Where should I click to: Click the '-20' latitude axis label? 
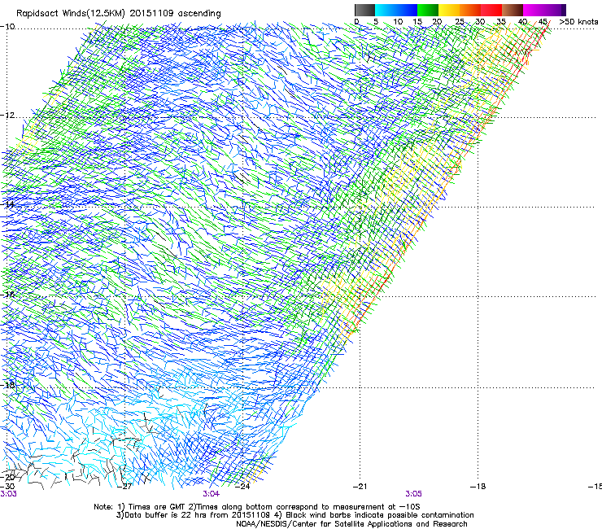click(x=7, y=477)
